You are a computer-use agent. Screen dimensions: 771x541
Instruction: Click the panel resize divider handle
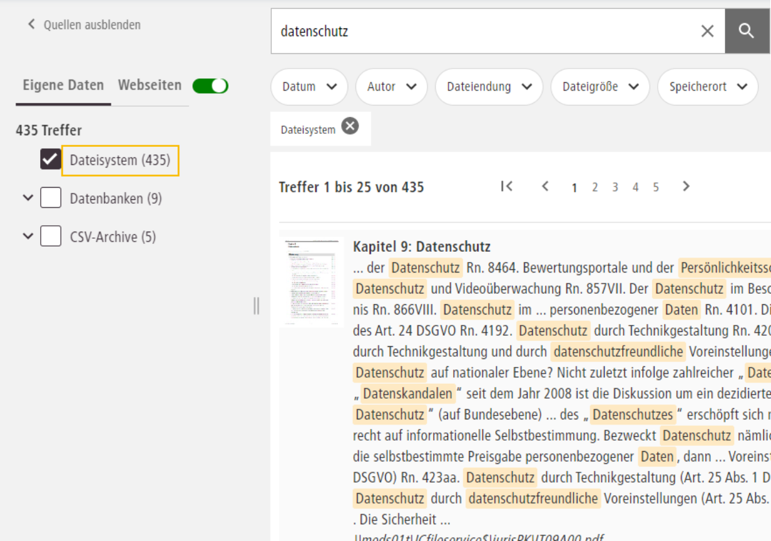[256, 305]
